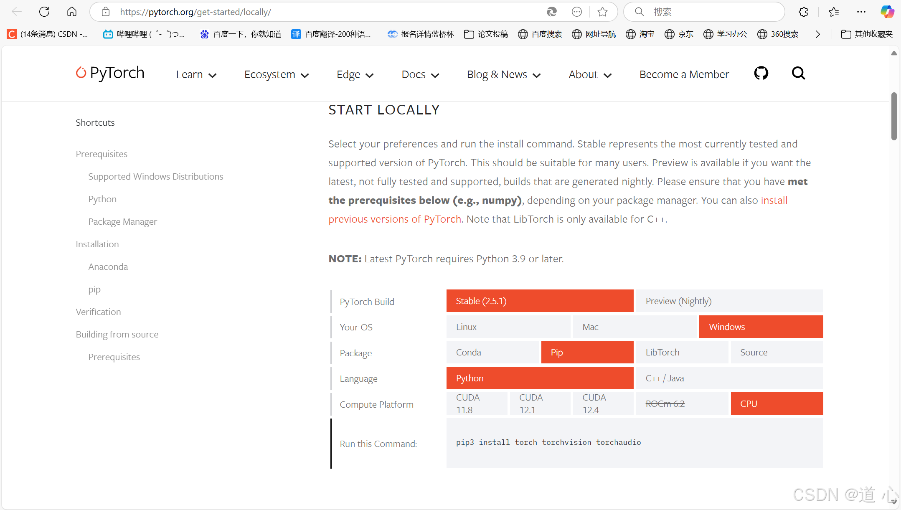
Task: Open the Blog & News menu
Action: (504, 74)
